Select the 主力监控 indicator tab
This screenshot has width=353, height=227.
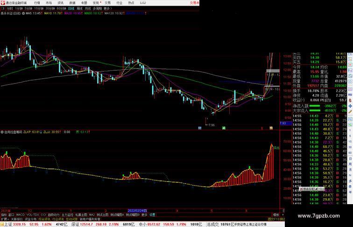point(68,215)
